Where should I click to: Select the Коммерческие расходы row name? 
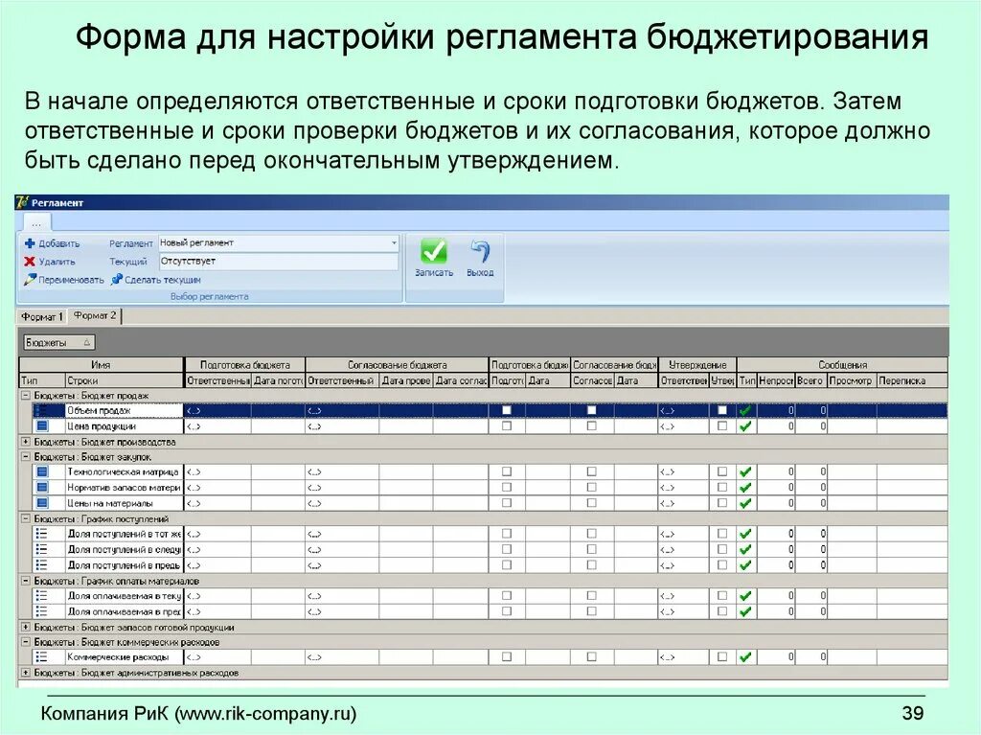coord(118,657)
